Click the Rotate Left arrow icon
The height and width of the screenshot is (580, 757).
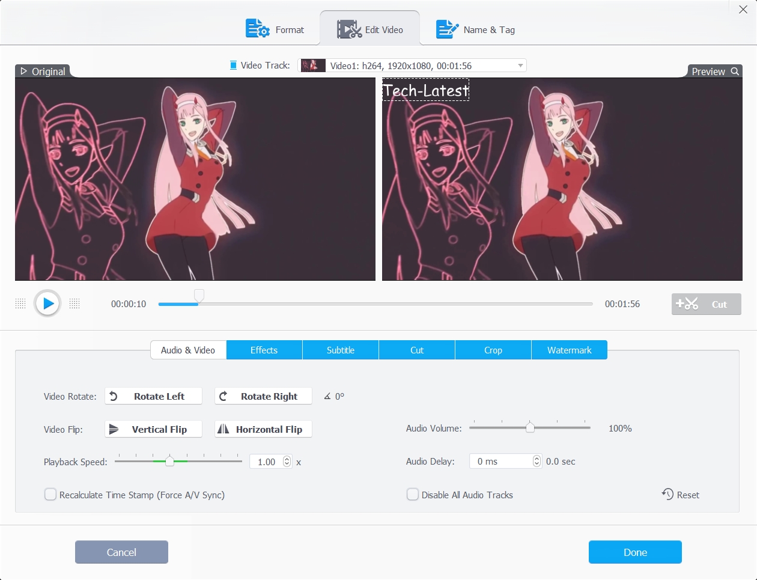[114, 396]
